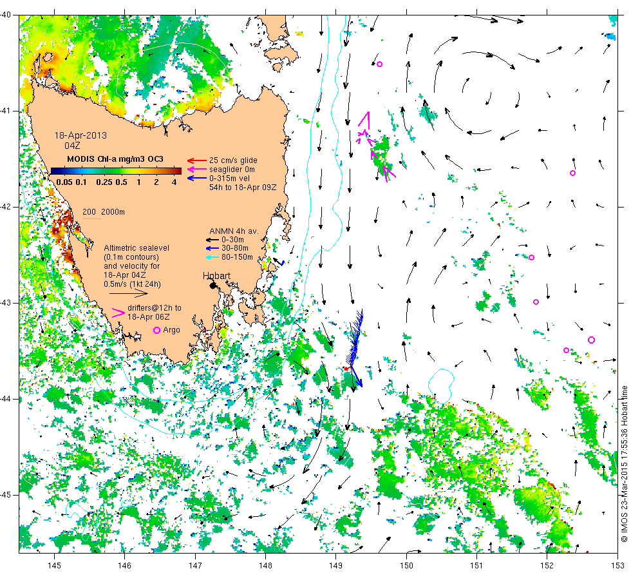Click the '-43' latitude axis label

tap(6, 302)
